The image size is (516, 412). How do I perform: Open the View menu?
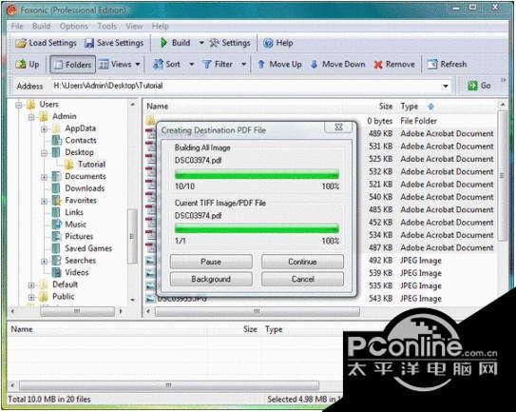click(134, 26)
